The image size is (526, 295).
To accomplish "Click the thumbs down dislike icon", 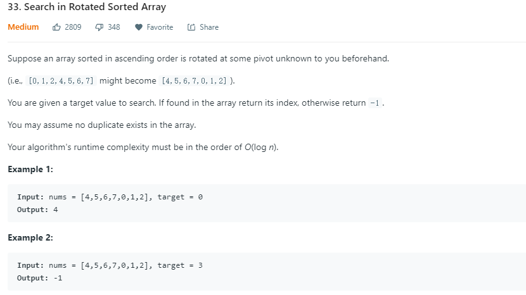I will pos(99,27).
